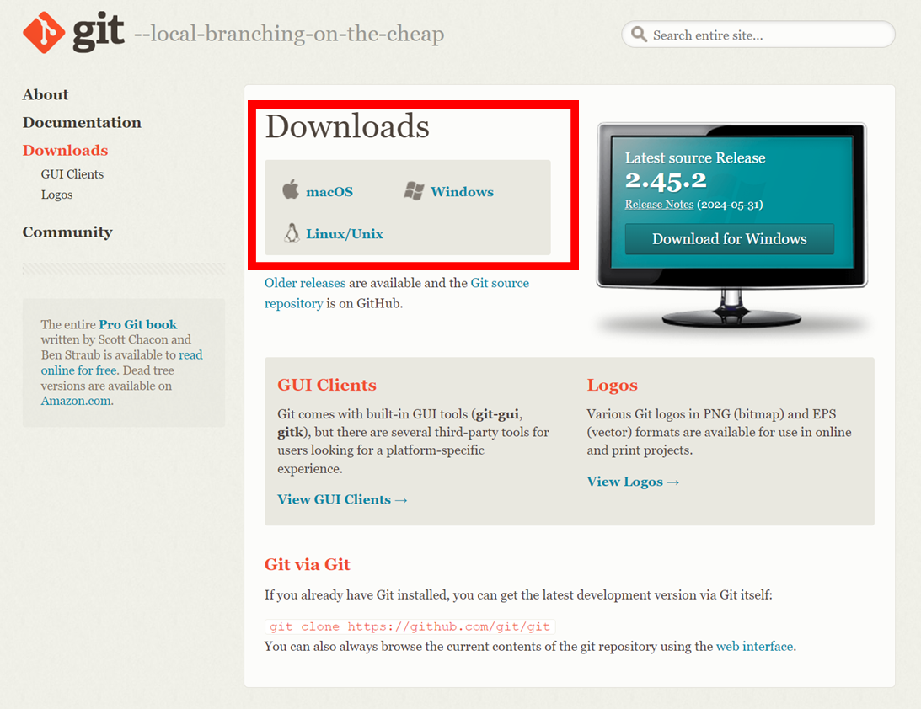Focus the Search entire site field
921x709 pixels.
[758, 35]
